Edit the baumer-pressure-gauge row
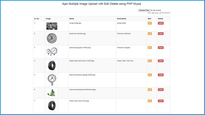 [x=150, y=75]
